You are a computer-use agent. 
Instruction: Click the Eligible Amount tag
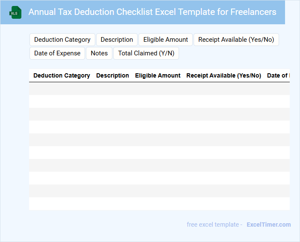[165, 40]
